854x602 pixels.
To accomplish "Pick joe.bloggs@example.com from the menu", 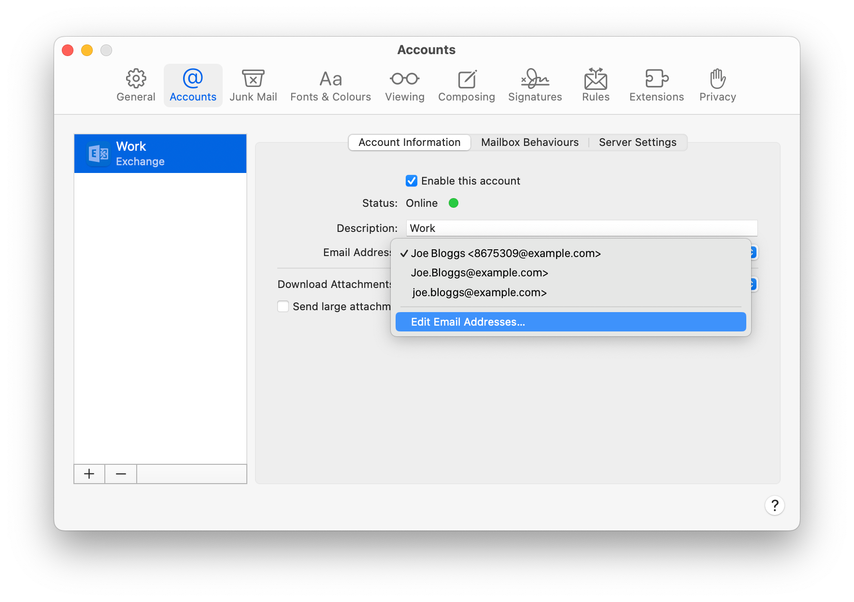I will (x=479, y=292).
